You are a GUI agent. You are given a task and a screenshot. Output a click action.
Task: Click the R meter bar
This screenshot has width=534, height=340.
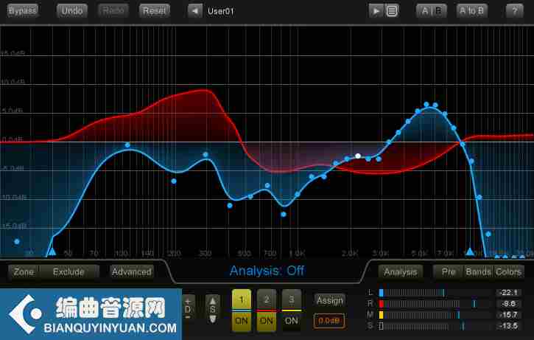pyautogui.click(x=439, y=304)
